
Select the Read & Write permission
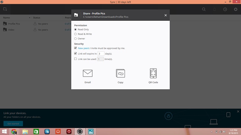pyautogui.click(x=75, y=34)
